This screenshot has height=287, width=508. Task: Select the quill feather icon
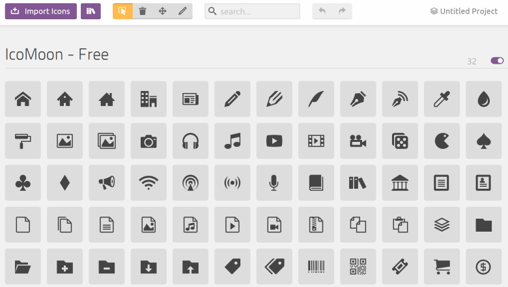click(x=317, y=99)
